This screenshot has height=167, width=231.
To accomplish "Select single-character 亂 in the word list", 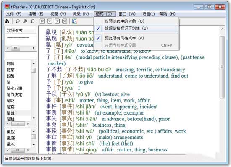I will 8,82.
